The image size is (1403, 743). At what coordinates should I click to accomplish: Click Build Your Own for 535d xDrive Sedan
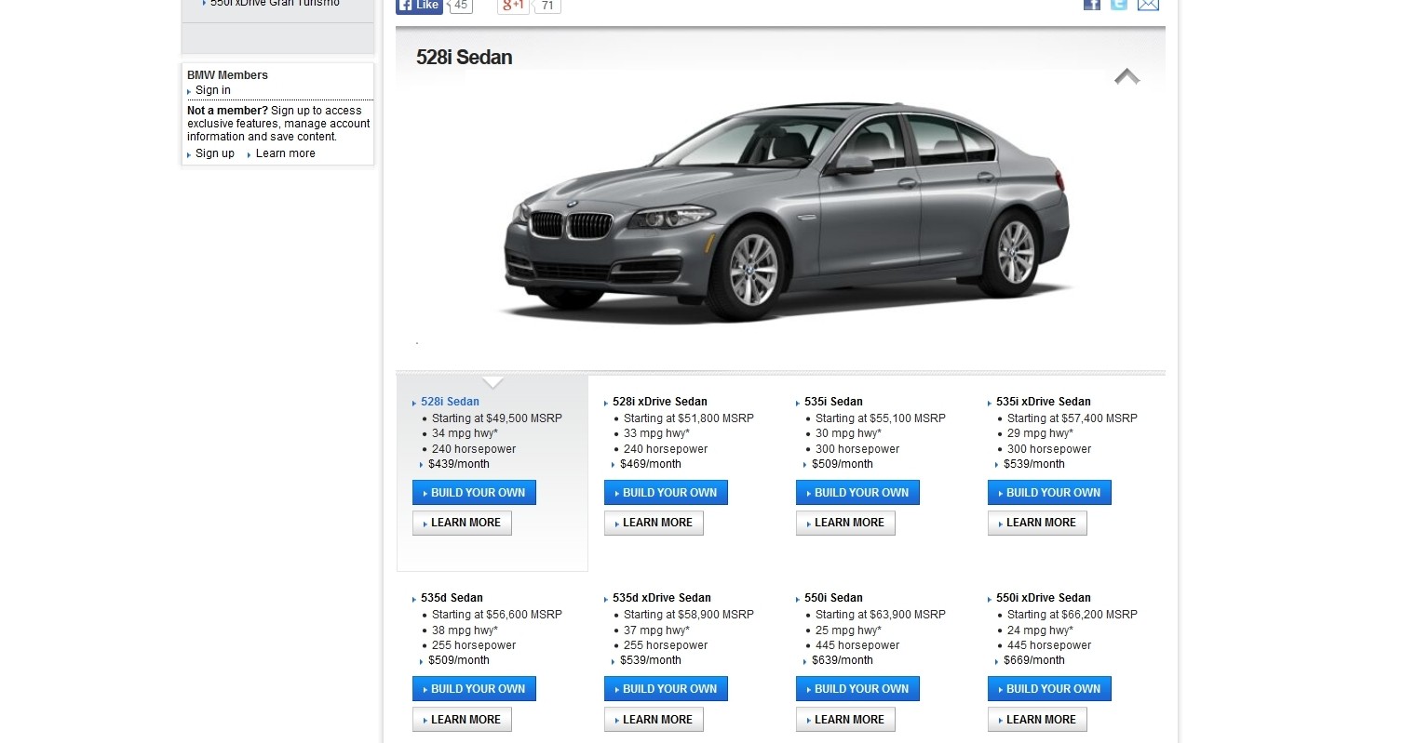click(666, 689)
